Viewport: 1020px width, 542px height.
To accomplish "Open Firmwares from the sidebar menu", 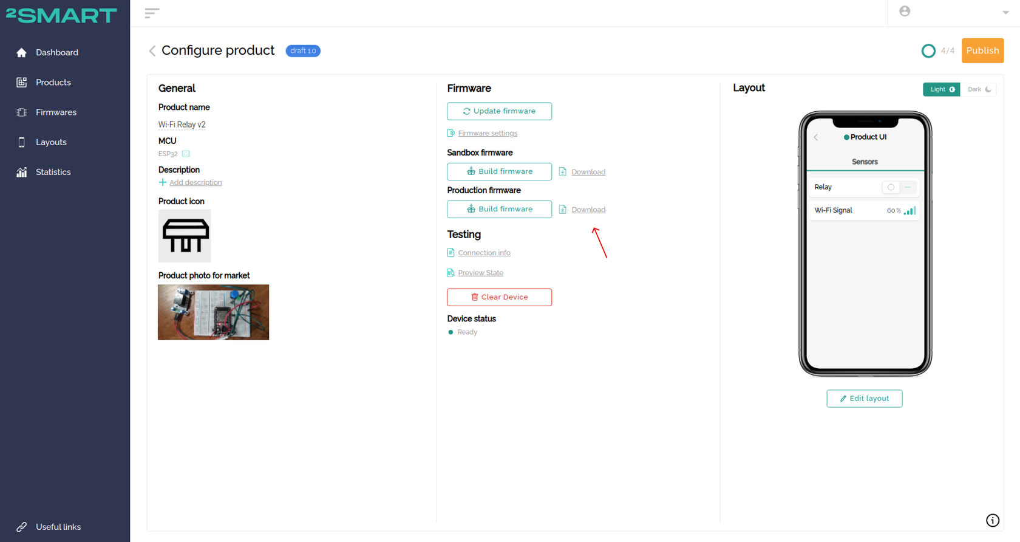I will coord(56,112).
